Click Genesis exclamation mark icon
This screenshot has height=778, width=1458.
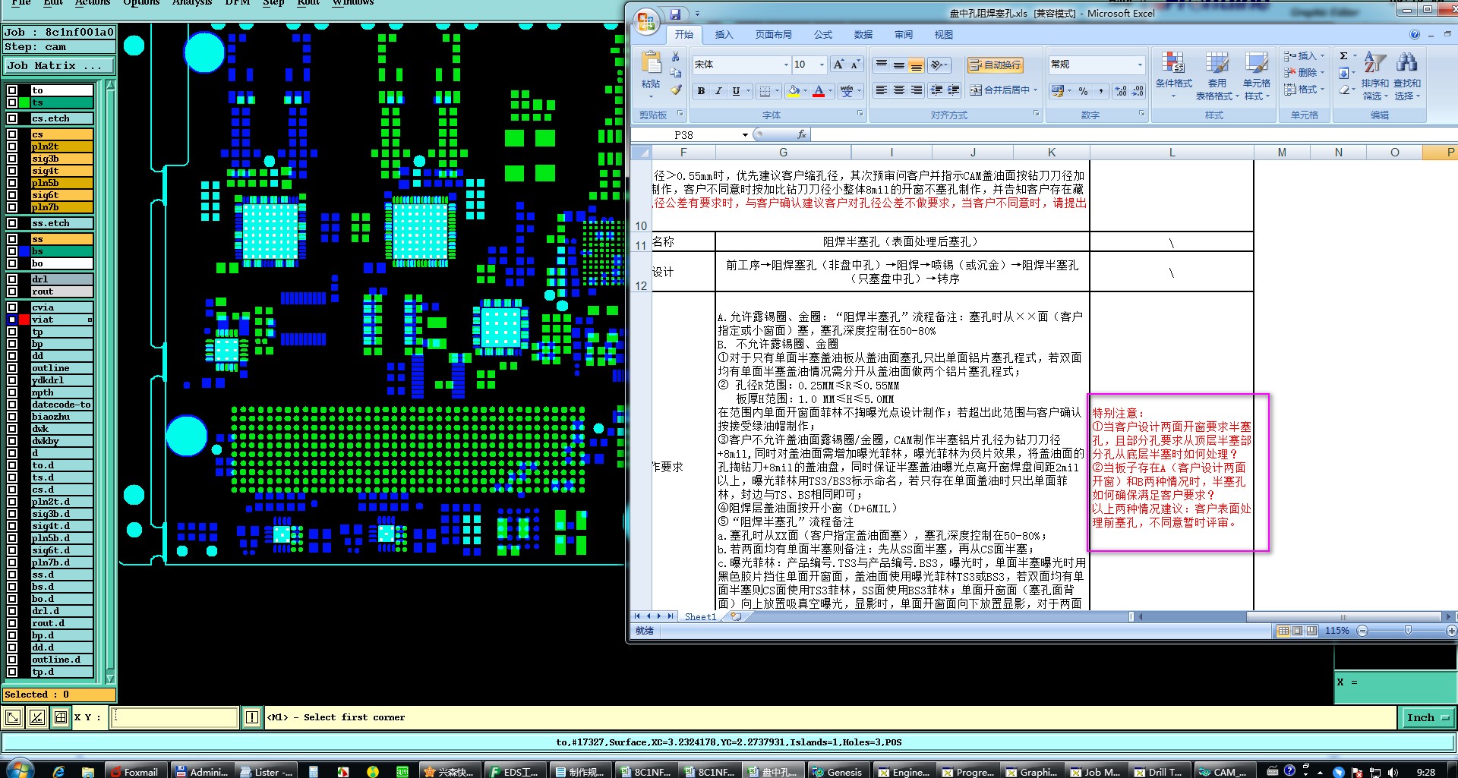pyautogui.click(x=252, y=717)
